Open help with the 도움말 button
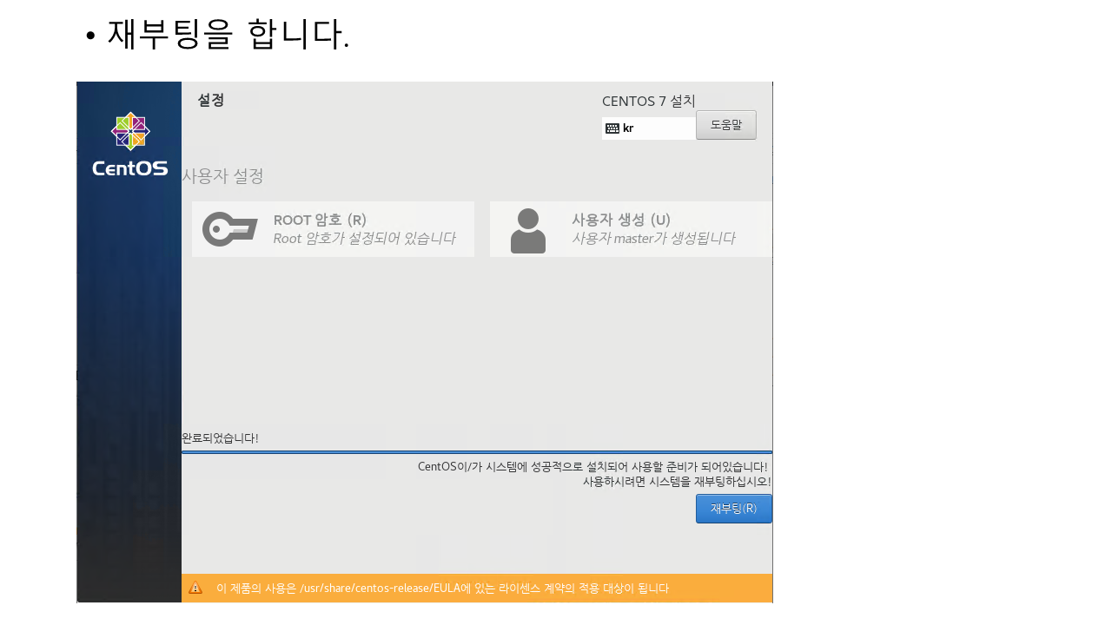 (725, 125)
